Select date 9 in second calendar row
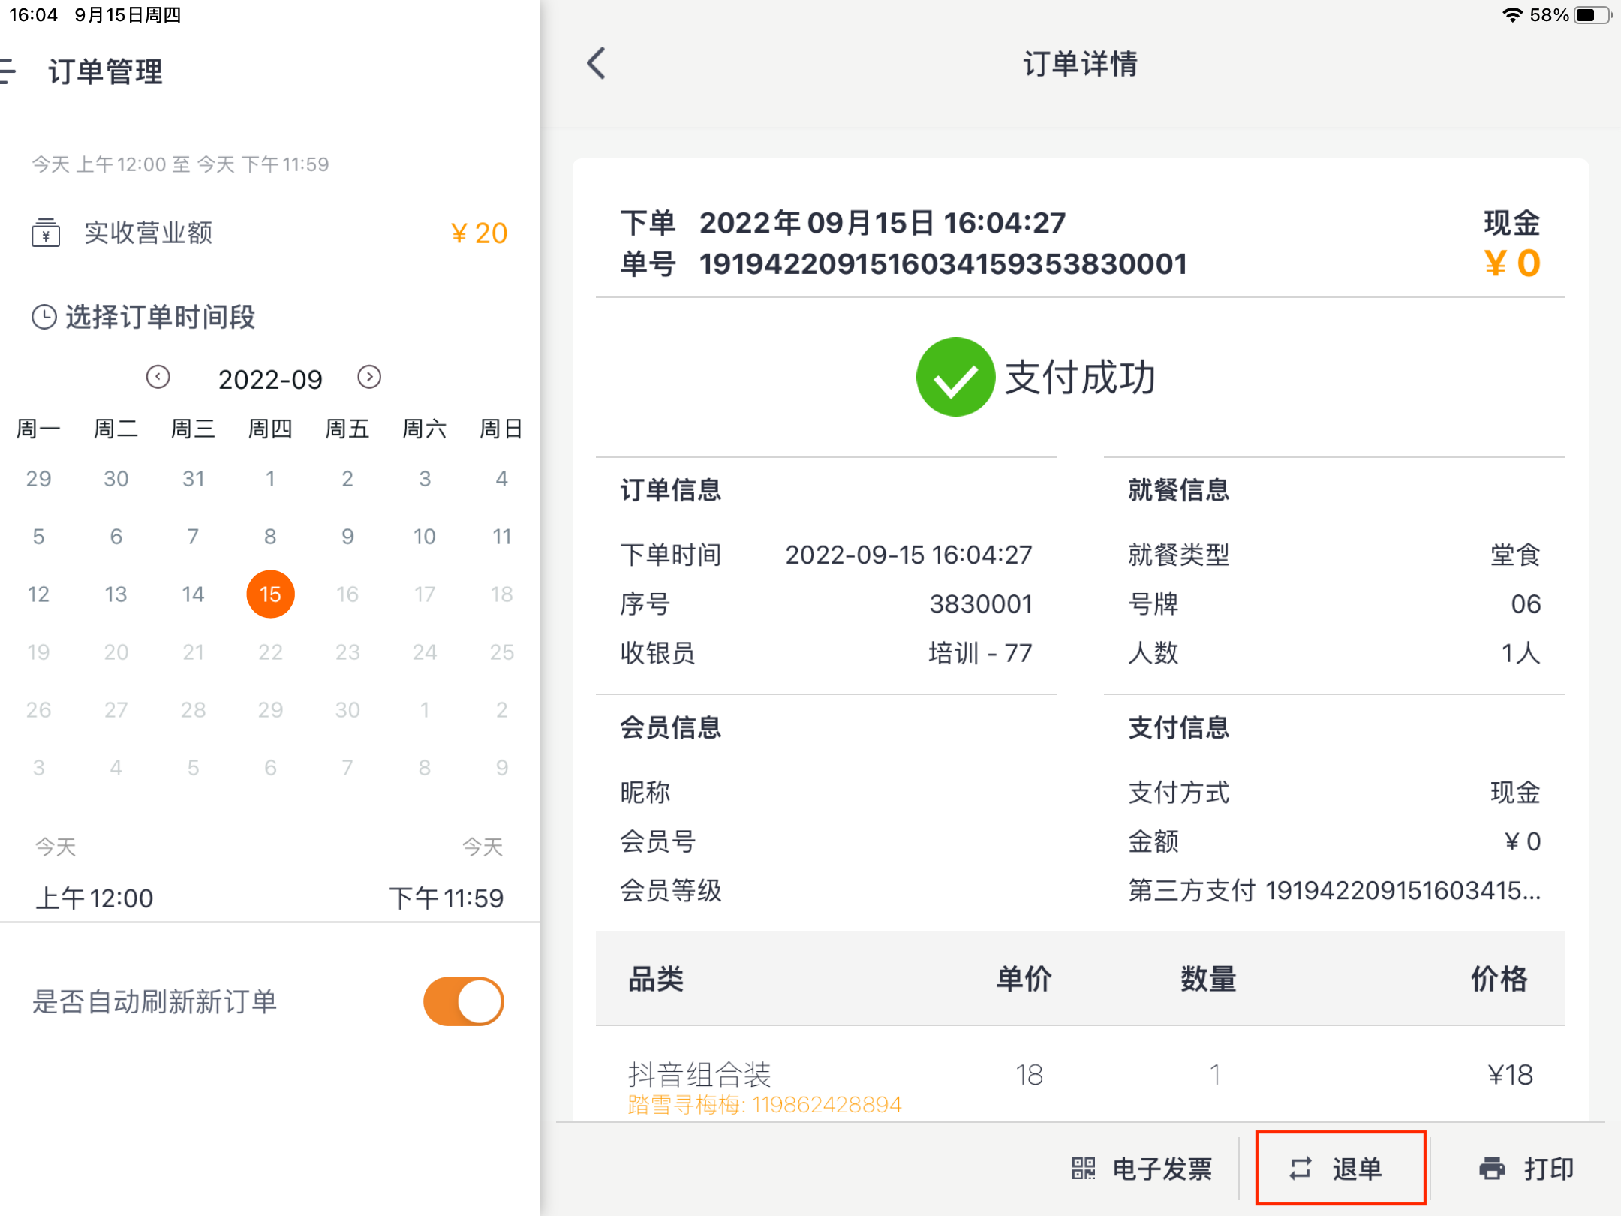Viewport: 1621px width, 1216px height. click(347, 537)
